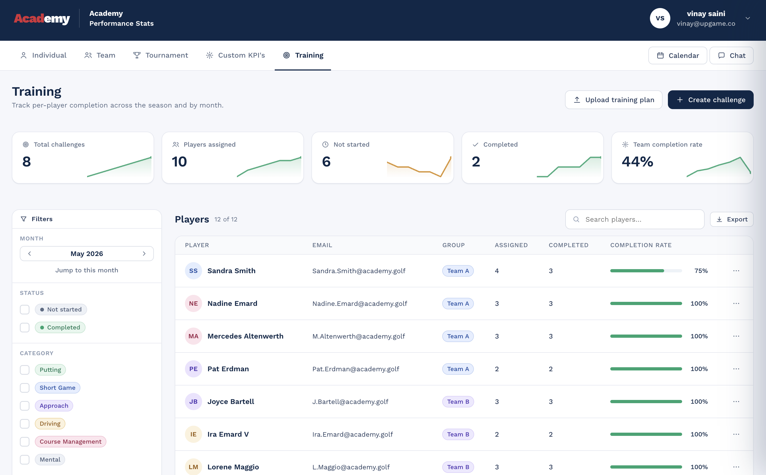The height and width of the screenshot is (475, 766).
Task: Switch to the Individual tab
Action: (x=43, y=55)
